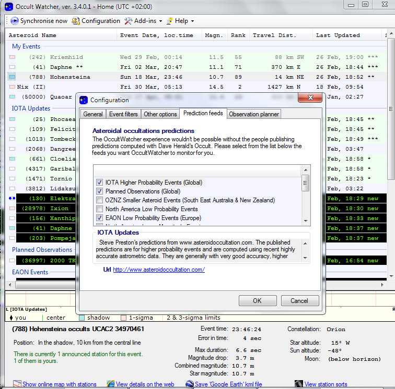Image resolution: width=395 pixels, height=389 pixels.
Task: Click the Magn. column header
Action: (214, 35)
